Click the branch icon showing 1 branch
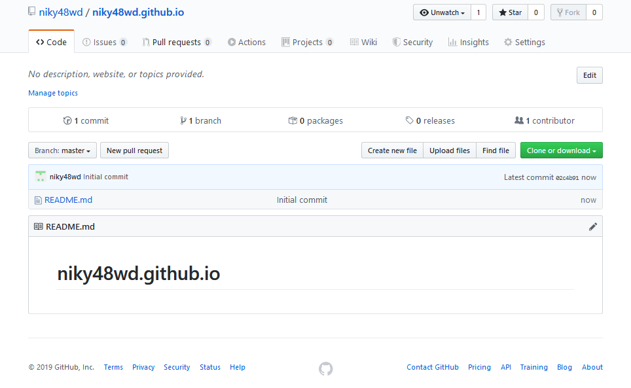The image size is (631, 388). [183, 120]
